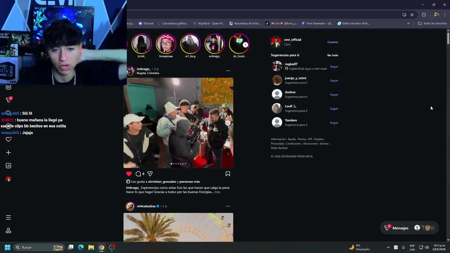Screen dimensions: 450x253
Task: Show next photo in imbrago_ carousel
Action: coord(228,123)
